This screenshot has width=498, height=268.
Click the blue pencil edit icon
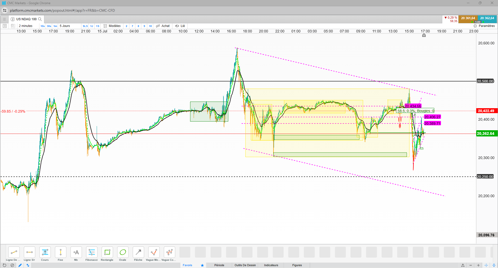20,265
